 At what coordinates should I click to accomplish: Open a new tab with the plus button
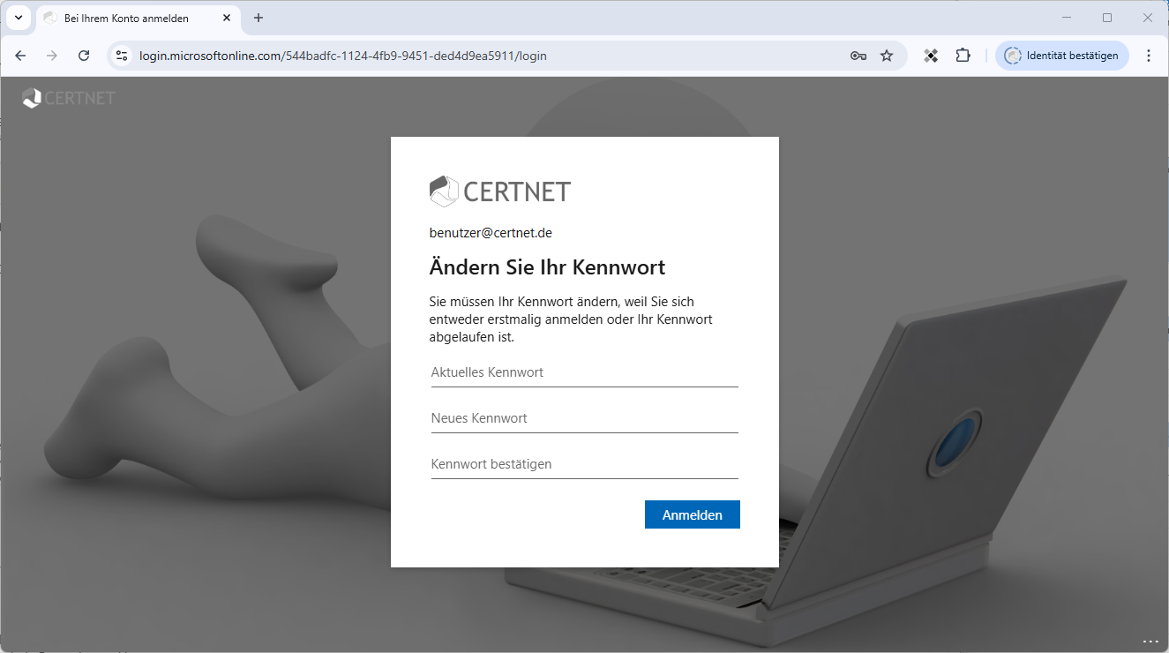click(259, 18)
